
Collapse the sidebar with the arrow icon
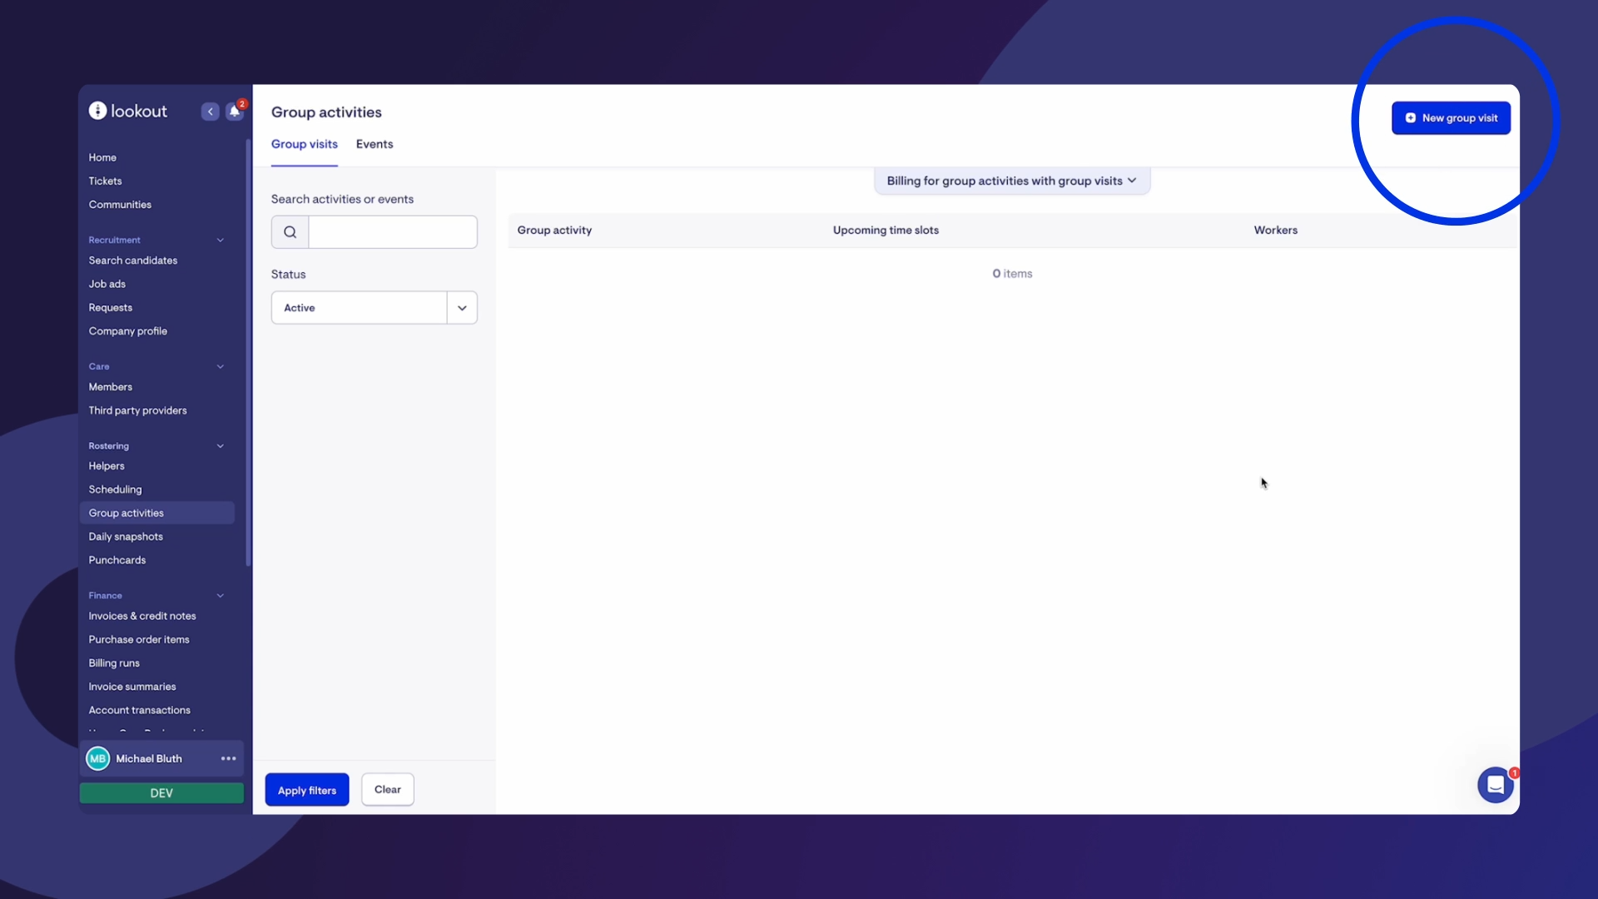210,112
